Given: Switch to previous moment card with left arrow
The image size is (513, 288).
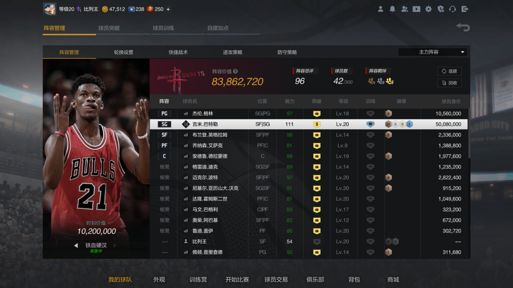Looking at the screenshot, I should pos(76,245).
